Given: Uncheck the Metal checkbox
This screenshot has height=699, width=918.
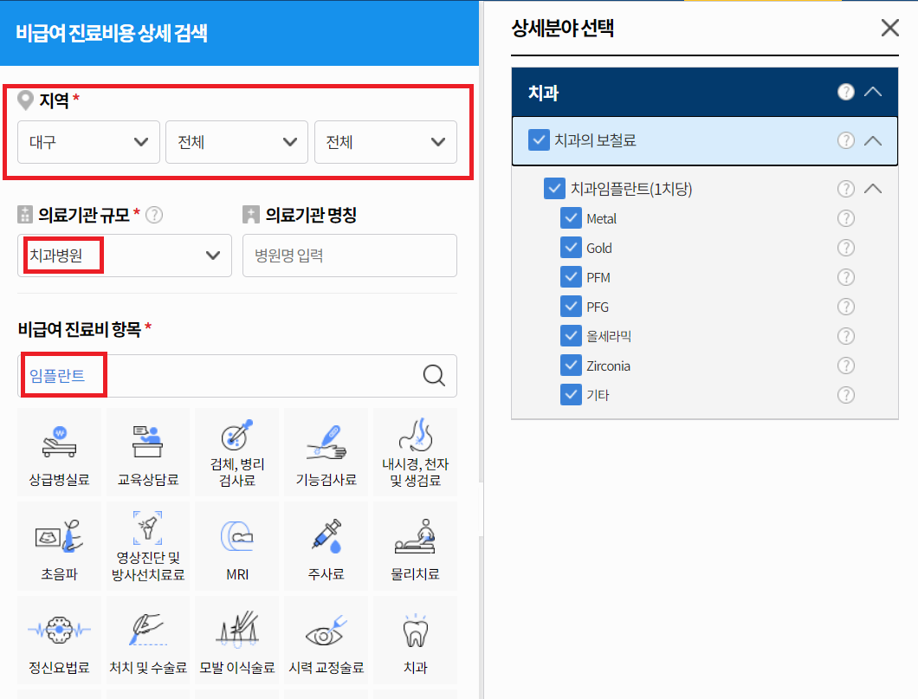Looking at the screenshot, I should tap(571, 218).
